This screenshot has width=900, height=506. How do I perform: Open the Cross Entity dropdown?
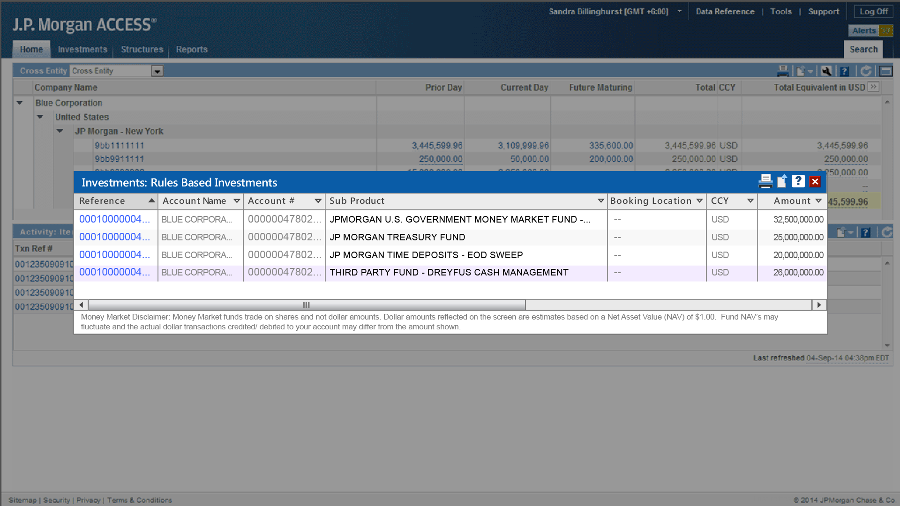(x=157, y=71)
